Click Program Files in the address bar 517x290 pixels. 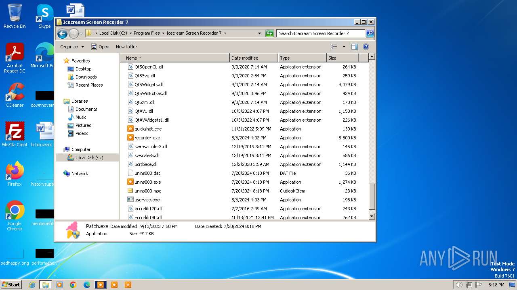147,33
